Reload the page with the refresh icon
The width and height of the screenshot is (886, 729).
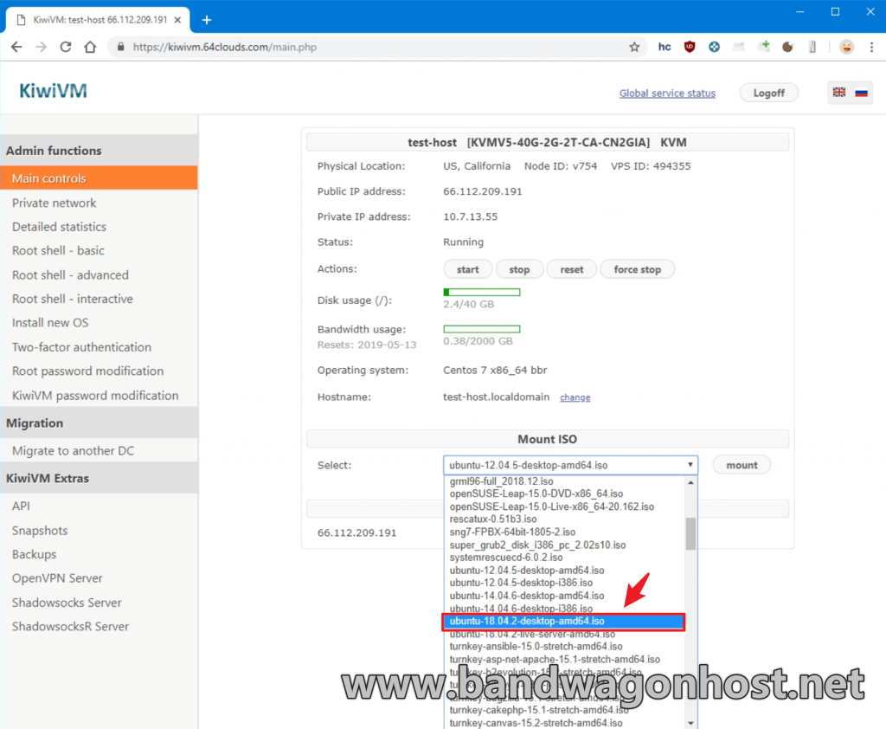66,47
